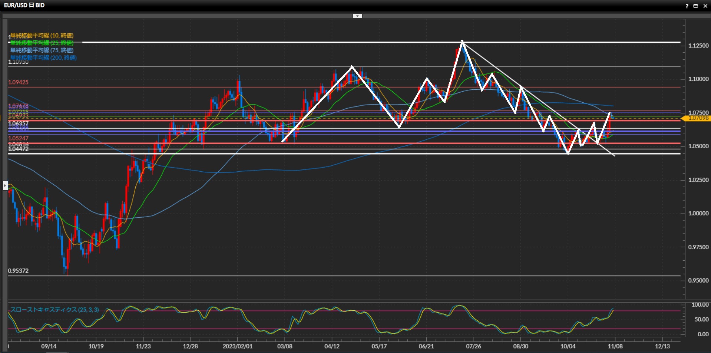Expand the left side panel arrow
This screenshot has height=353, width=711.
[x=5, y=185]
